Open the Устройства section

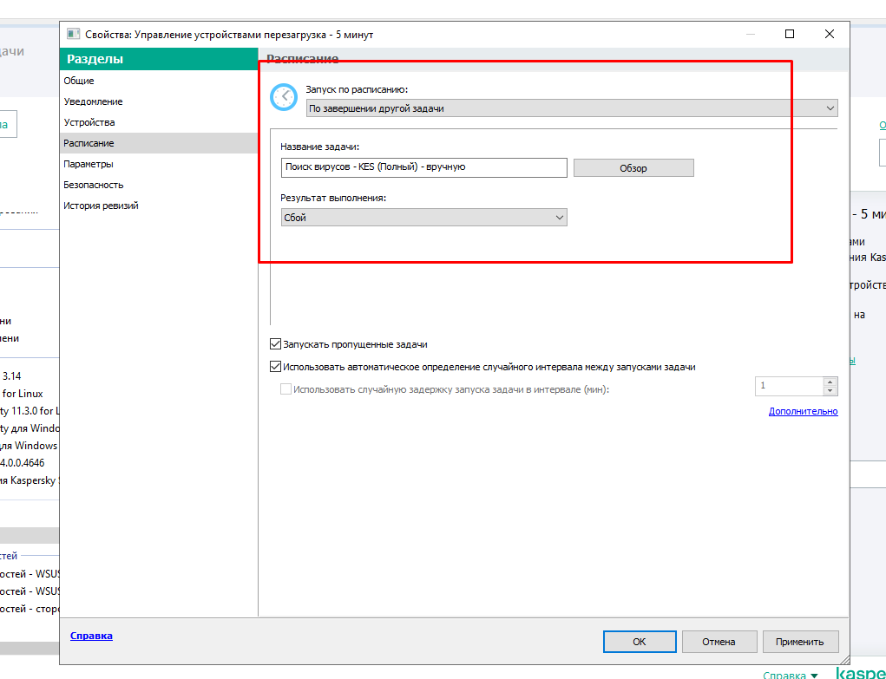tap(89, 122)
